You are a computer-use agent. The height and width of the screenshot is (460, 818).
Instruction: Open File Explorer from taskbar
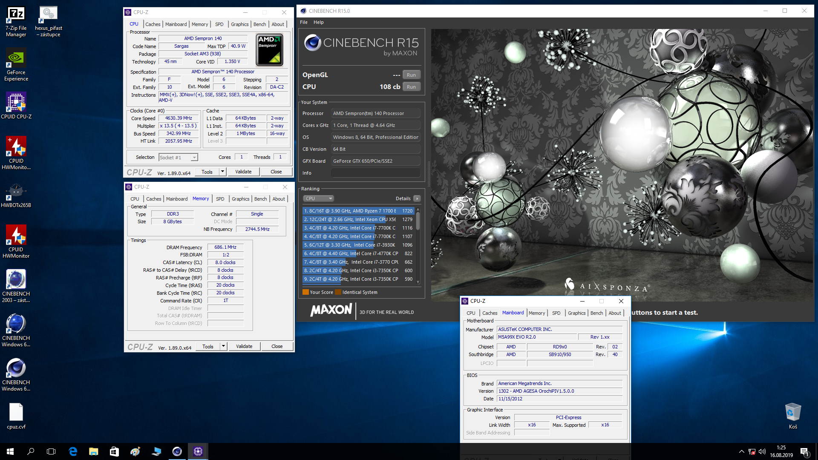[94, 451]
